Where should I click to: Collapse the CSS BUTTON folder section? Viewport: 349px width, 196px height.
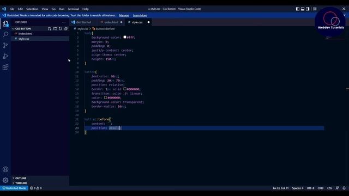tap(23, 29)
